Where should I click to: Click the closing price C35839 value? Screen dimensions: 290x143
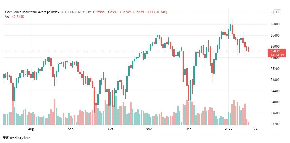click(x=139, y=12)
